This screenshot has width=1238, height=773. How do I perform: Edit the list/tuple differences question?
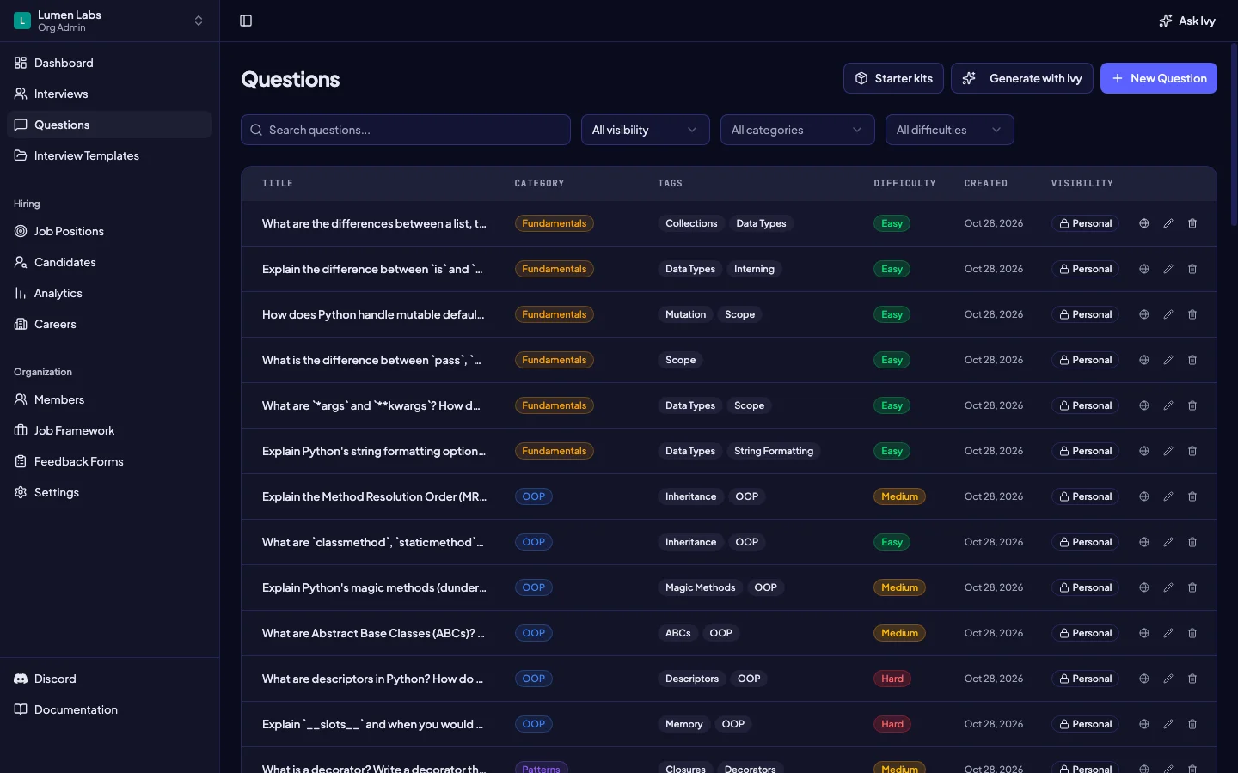pyautogui.click(x=1168, y=223)
